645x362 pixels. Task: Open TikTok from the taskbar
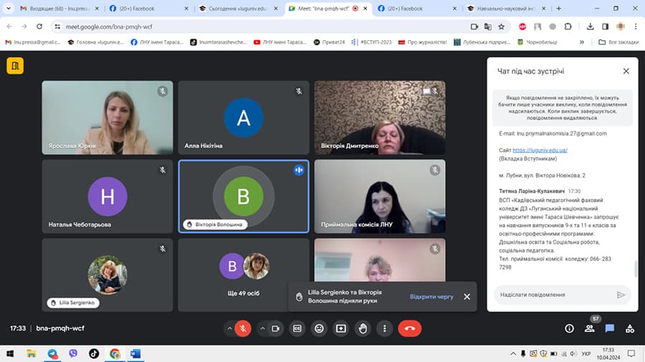tap(94, 353)
